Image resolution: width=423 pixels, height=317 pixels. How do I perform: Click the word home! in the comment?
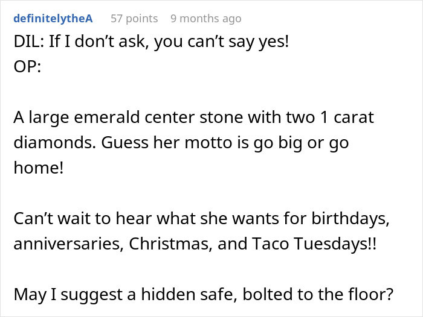38,168
